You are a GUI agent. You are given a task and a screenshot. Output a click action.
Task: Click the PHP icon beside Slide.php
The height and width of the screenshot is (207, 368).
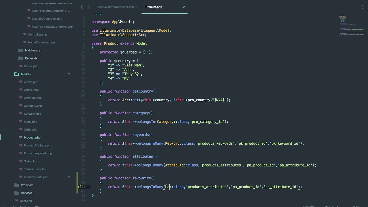coord(21,161)
